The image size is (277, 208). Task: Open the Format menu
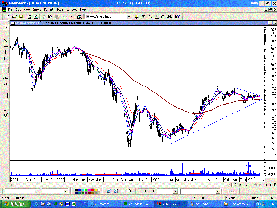coord(49,9)
